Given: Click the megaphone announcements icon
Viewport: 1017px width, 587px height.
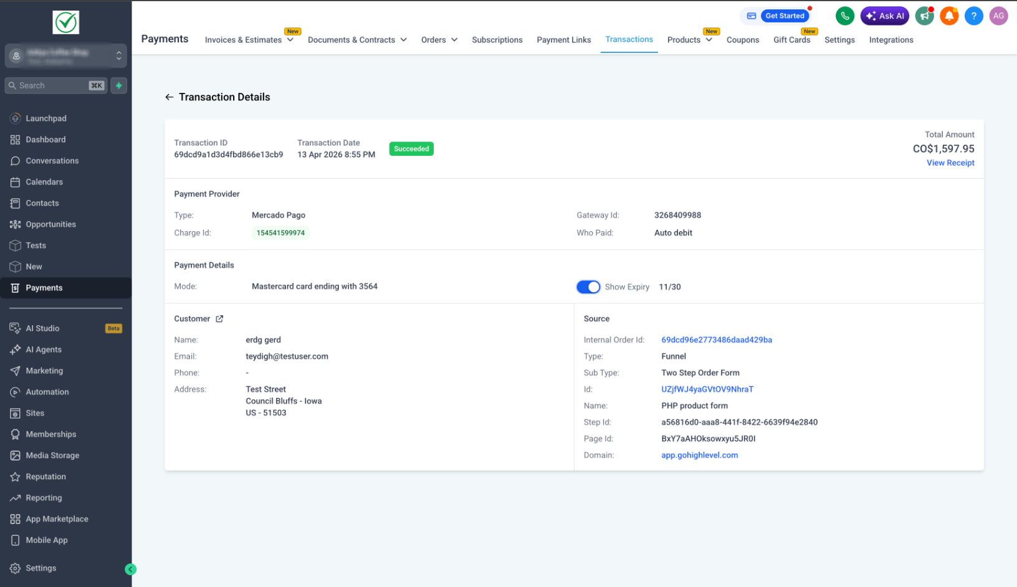Looking at the screenshot, I should (x=925, y=16).
